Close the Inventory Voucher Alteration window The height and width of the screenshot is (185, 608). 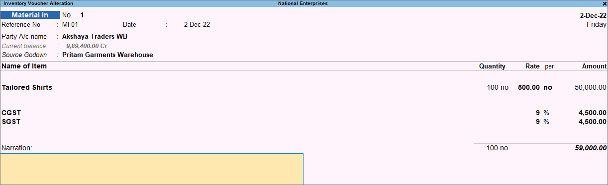(605, 3)
